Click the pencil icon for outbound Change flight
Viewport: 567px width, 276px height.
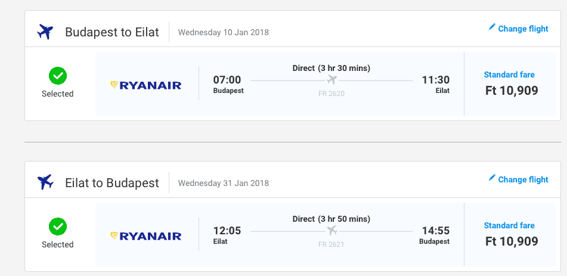(492, 27)
